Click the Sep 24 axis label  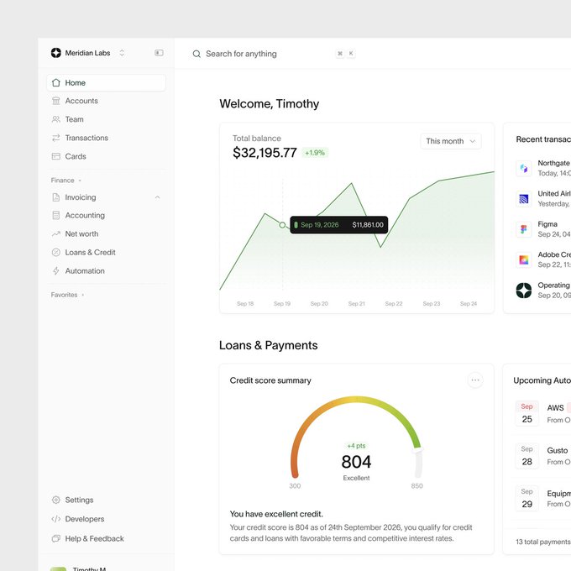tap(469, 304)
